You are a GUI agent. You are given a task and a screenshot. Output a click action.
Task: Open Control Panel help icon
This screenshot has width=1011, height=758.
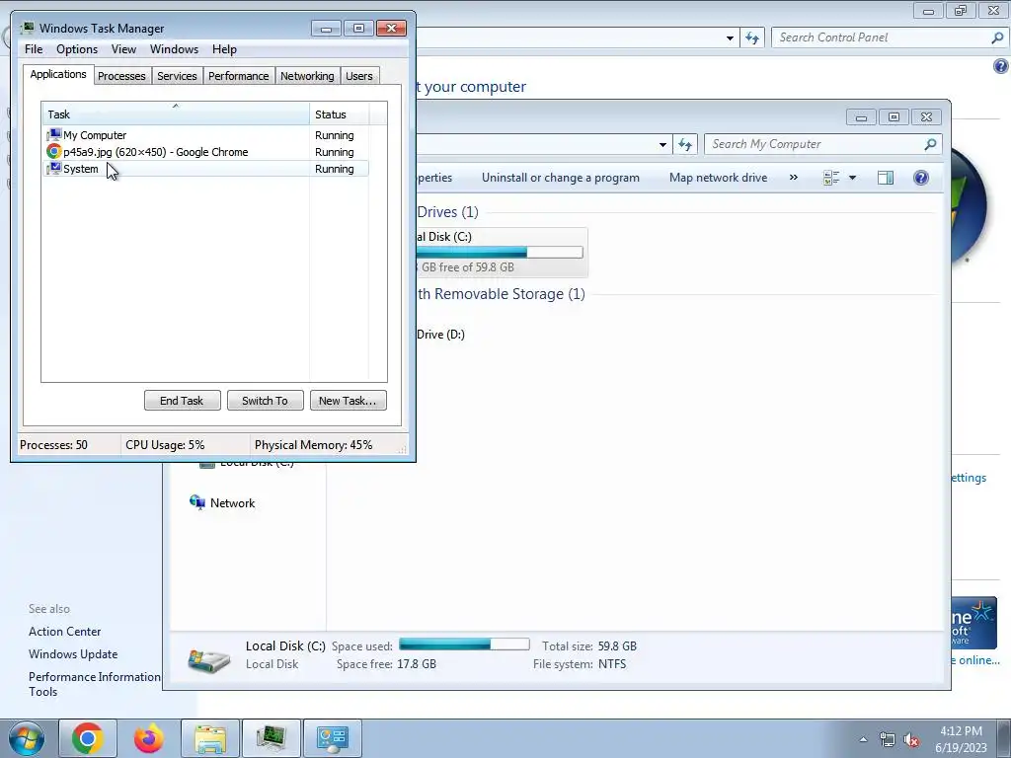coord(1001,66)
